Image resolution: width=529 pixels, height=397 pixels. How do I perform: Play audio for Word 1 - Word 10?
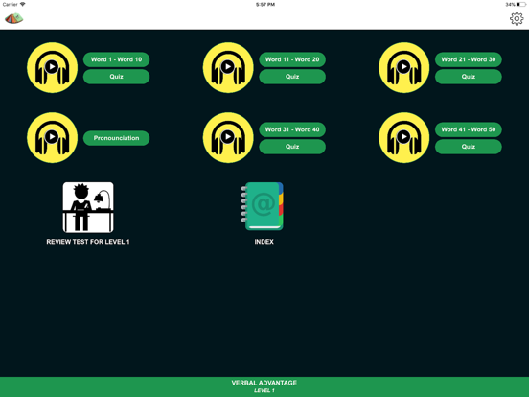(53, 67)
